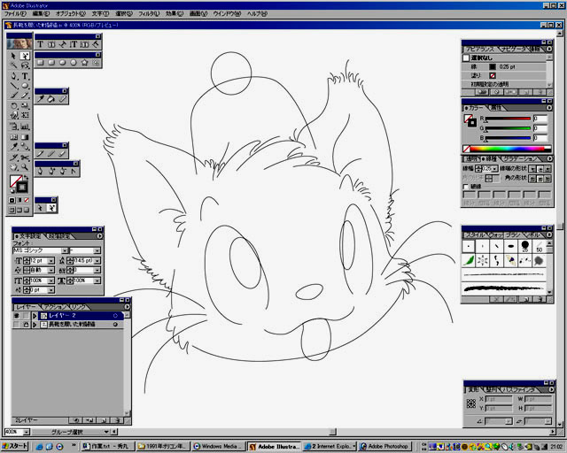Open the 12 pt font size dropdown
Image resolution: width=567 pixels, height=453 pixels.
(51, 260)
